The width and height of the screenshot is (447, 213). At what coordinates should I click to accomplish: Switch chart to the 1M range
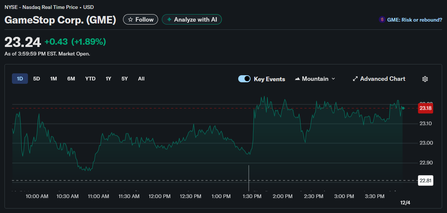pos(54,79)
